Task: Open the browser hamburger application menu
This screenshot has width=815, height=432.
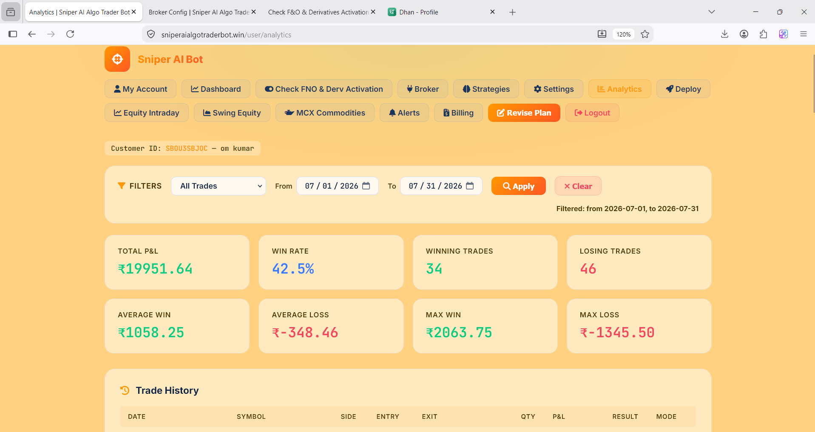Action: (x=804, y=34)
